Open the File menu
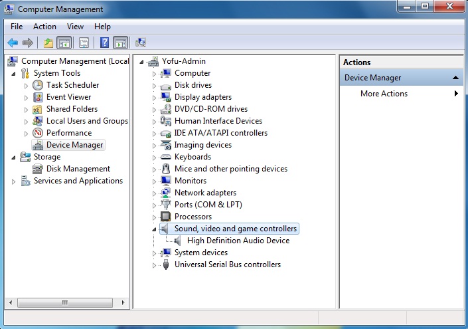This screenshot has width=468, height=329. tap(17, 27)
